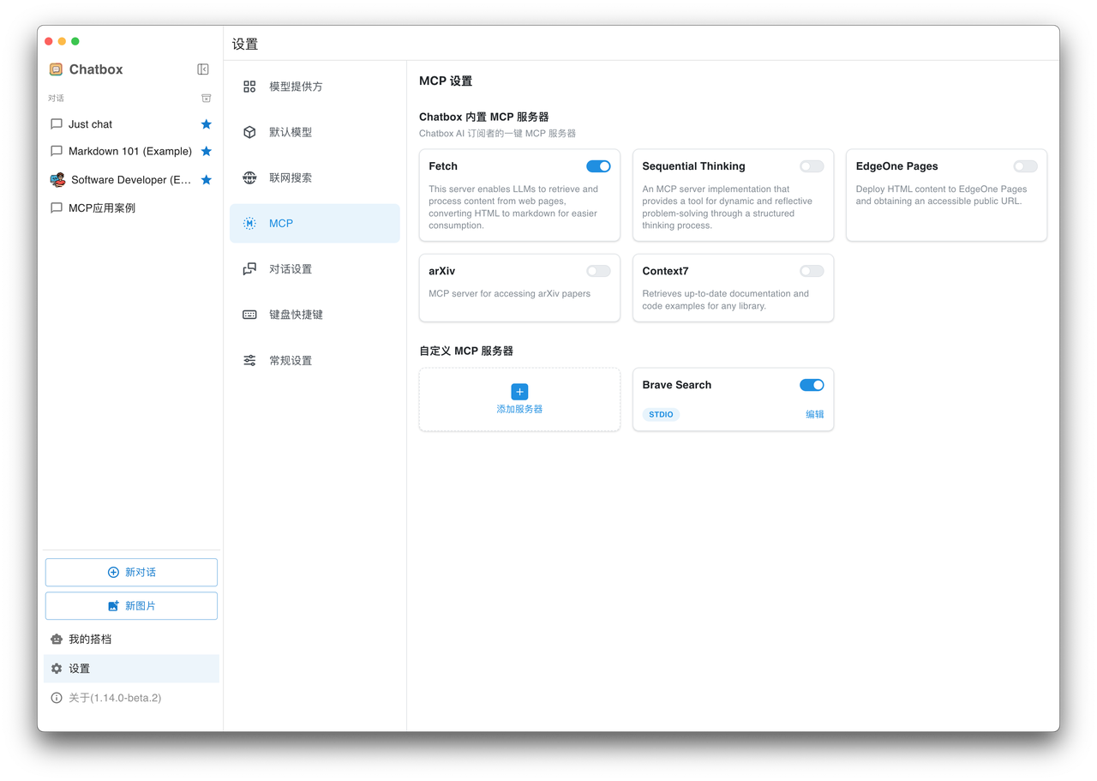Click the STDIO badge on Brave Search
The height and width of the screenshot is (781, 1097).
pos(661,414)
